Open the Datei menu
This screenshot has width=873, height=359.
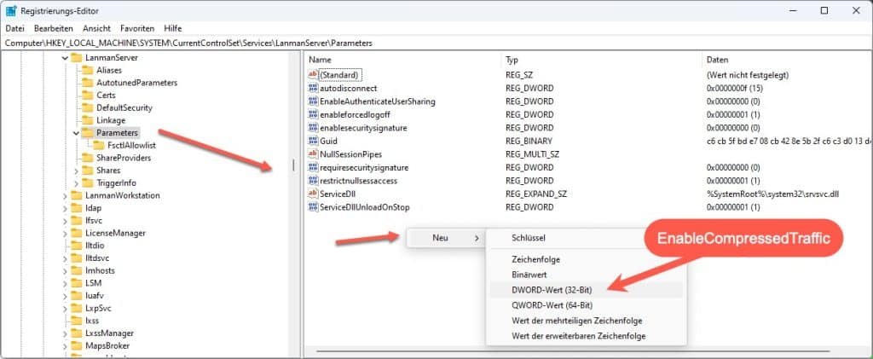click(14, 28)
